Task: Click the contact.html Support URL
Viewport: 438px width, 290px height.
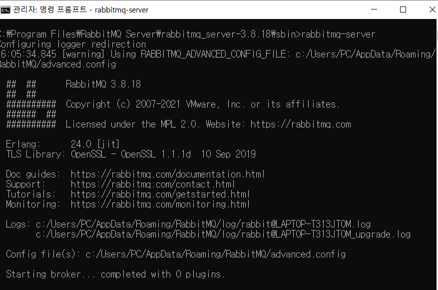Action: (152, 184)
